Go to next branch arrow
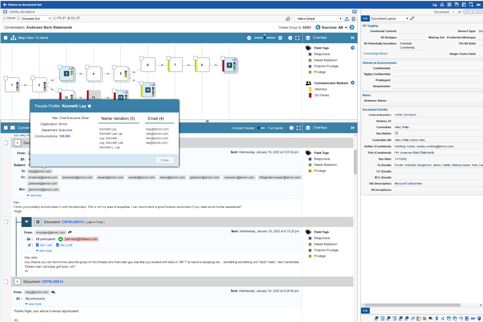 pyautogui.click(x=352, y=27)
